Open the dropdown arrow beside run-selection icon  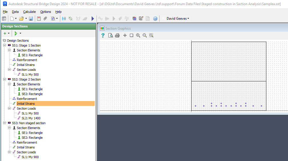[x=57, y=19]
